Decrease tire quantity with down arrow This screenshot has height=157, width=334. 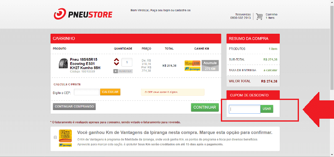116,64
